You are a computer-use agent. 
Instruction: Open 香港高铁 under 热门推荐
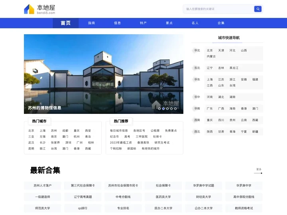(x=143, y=143)
